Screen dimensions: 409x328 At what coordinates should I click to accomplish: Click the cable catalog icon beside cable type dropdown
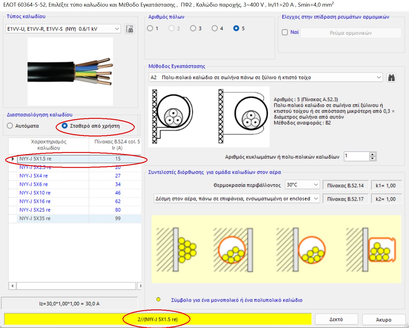point(129,29)
